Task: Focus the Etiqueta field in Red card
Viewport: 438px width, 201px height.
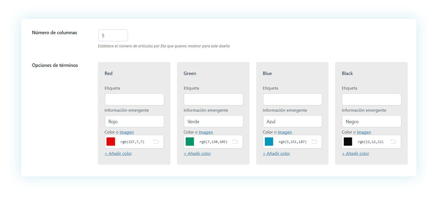Action: point(134,99)
